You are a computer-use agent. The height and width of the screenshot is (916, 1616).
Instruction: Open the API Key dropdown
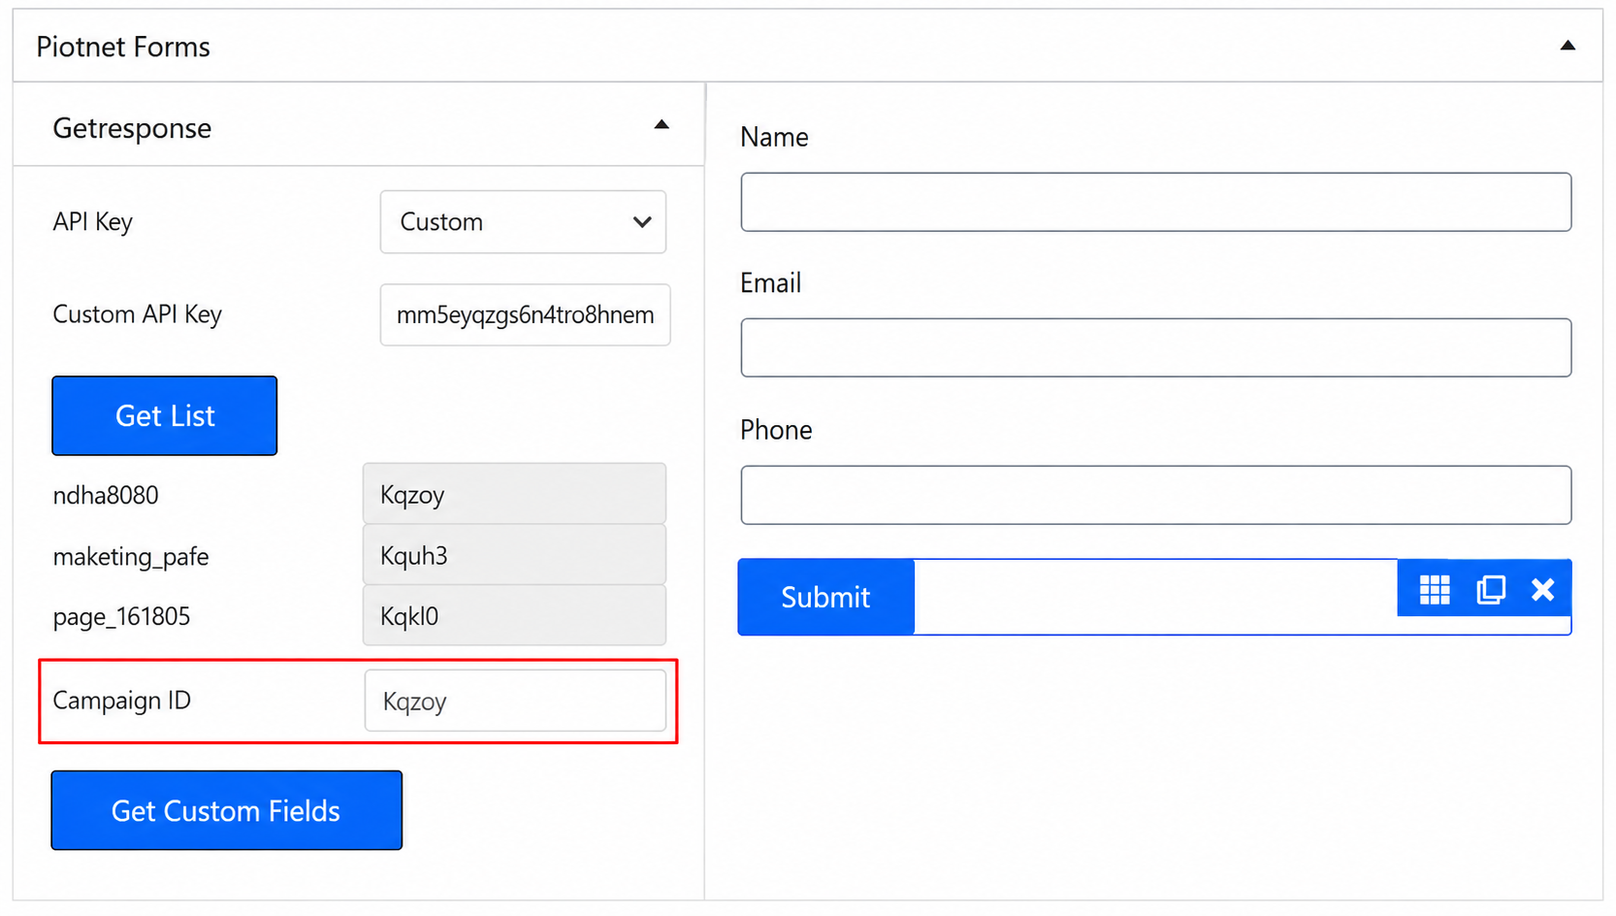[x=523, y=222]
